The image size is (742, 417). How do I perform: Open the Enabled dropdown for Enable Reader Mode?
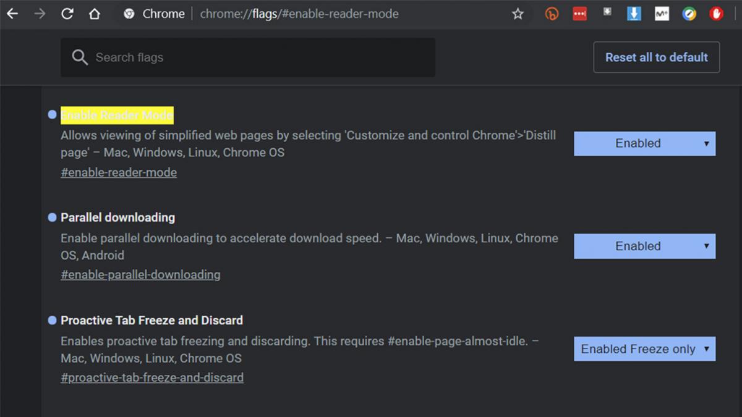(x=644, y=143)
